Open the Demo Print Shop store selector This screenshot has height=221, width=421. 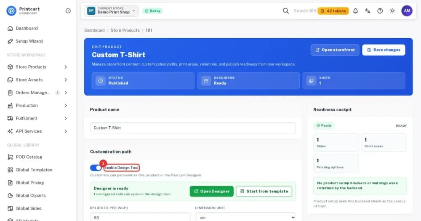click(x=112, y=11)
